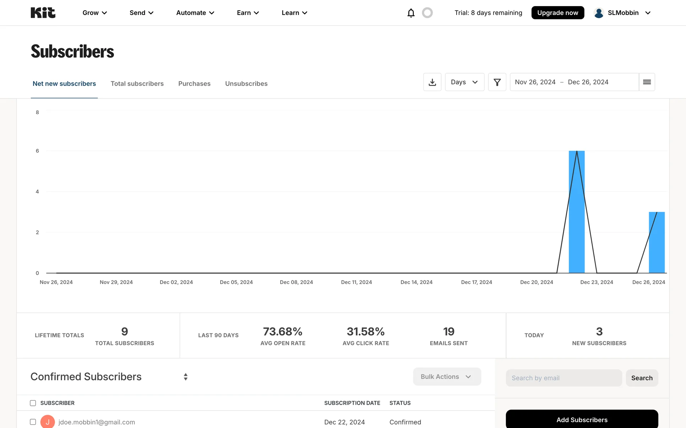
Task: Check the select-all SUBSCRIBER checkbox
Action: point(33,403)
